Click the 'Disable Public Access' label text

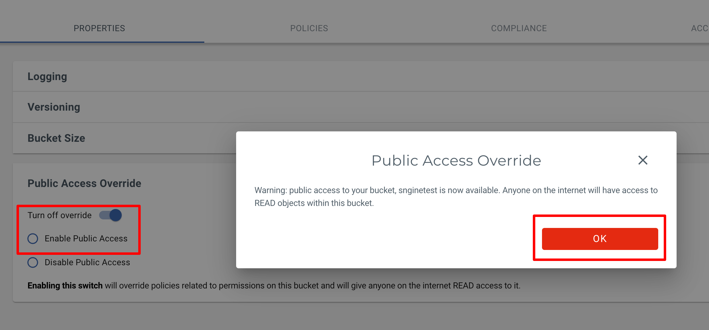87,262
